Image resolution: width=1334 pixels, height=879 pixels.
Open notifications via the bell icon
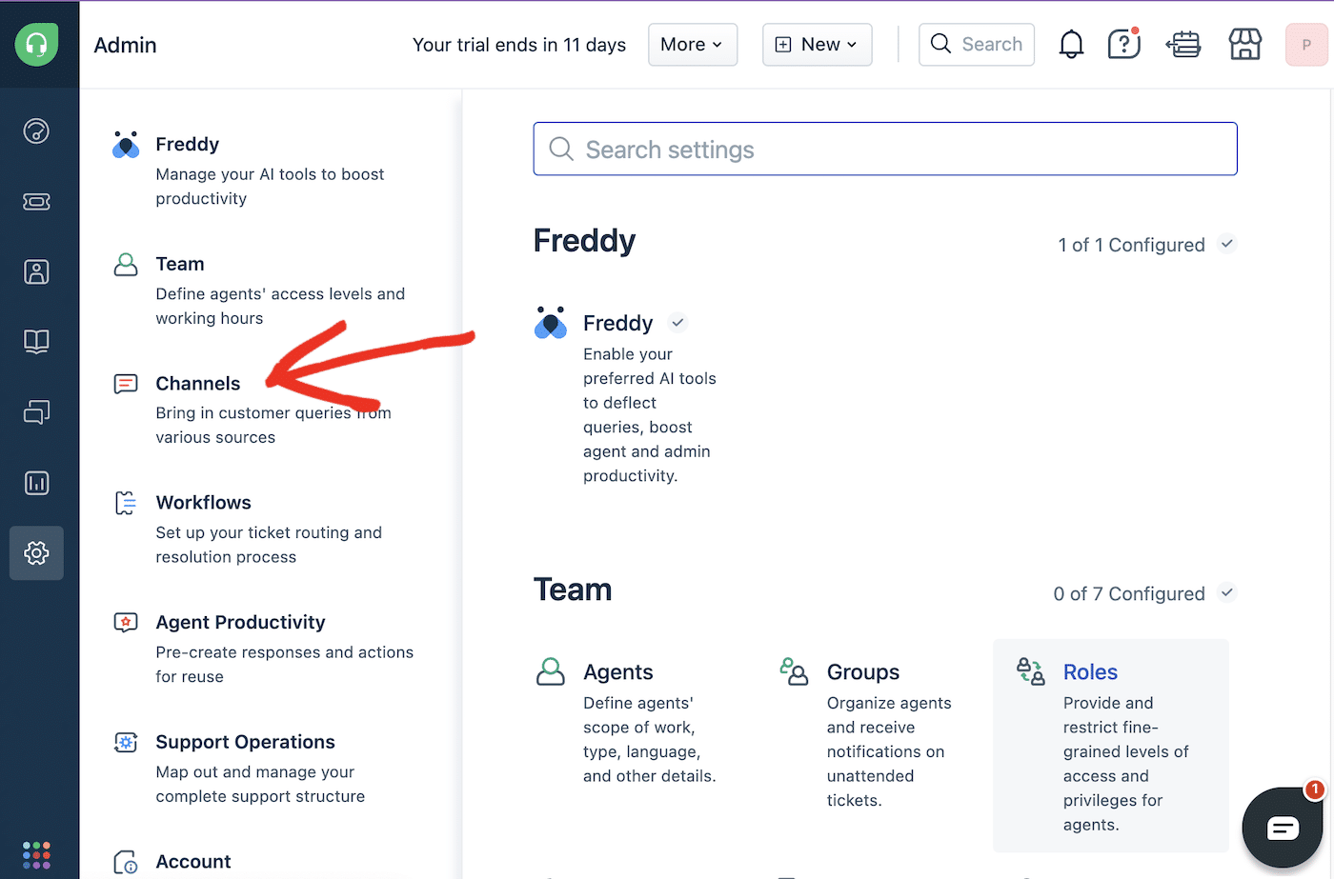(x=1071, y=44)
